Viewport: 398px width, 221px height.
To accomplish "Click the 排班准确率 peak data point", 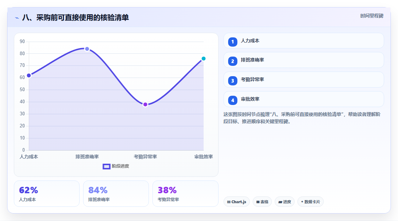I will pos(87,49).
